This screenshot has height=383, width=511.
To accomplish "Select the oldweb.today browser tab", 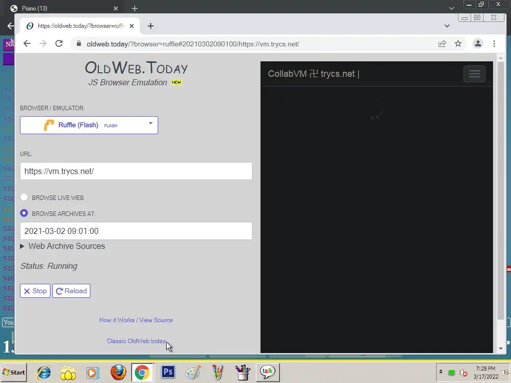I will coord(80,26).
